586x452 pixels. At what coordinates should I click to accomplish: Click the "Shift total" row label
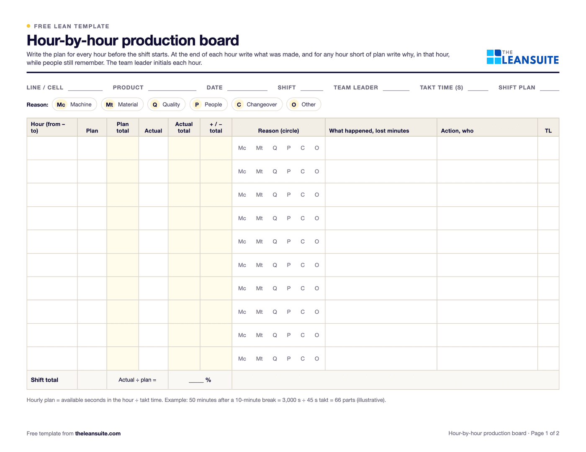44,380
